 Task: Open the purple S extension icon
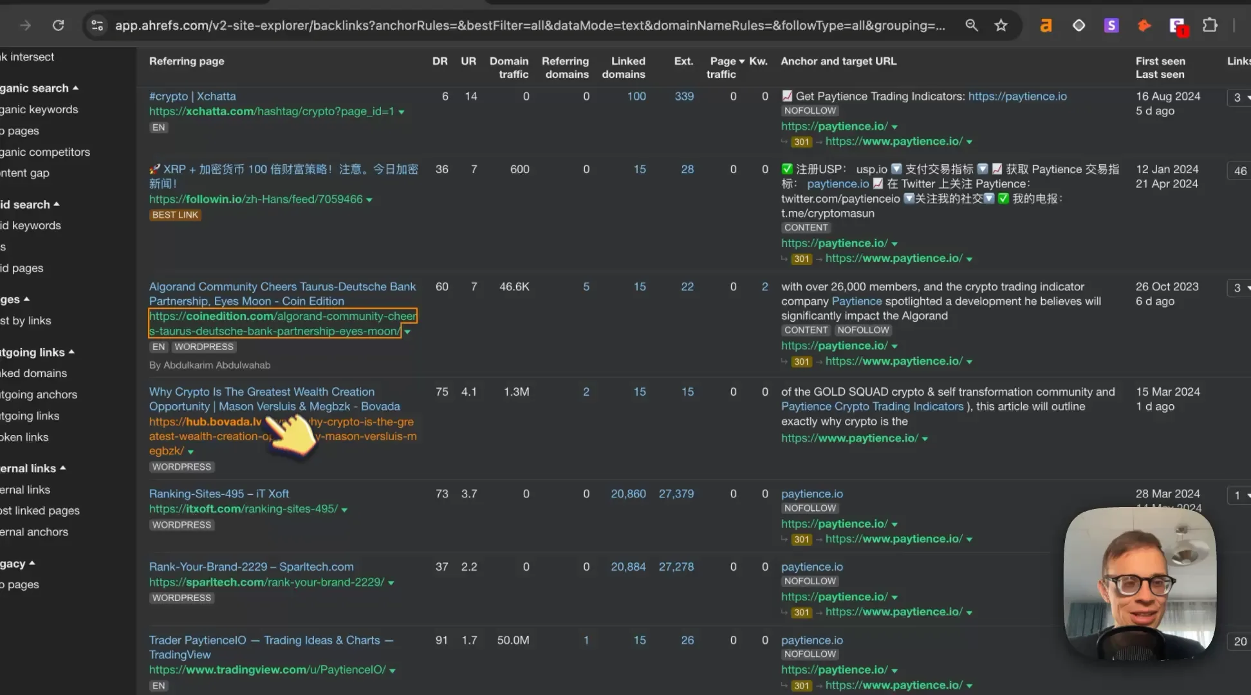(x=1111, y=25)
